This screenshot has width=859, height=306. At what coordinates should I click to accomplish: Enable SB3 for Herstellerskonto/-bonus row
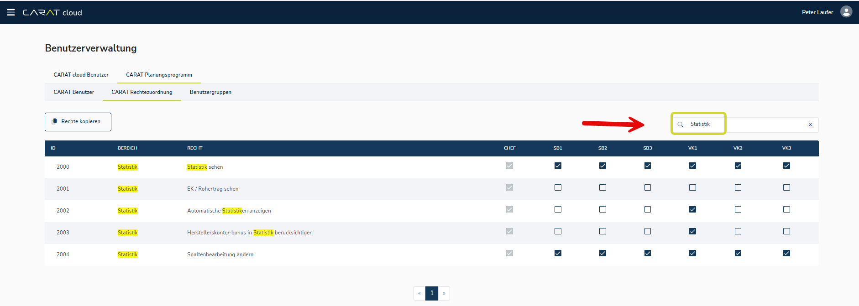[x=648, y=231]
